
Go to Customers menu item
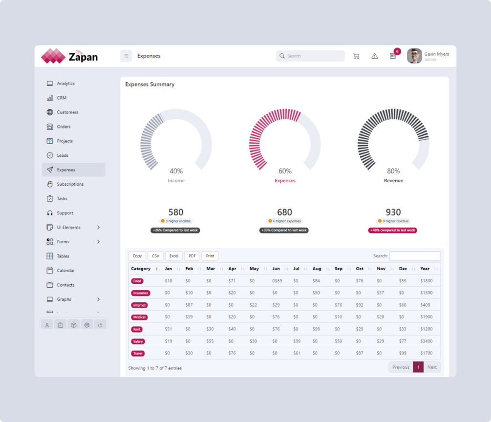(74, 112)
